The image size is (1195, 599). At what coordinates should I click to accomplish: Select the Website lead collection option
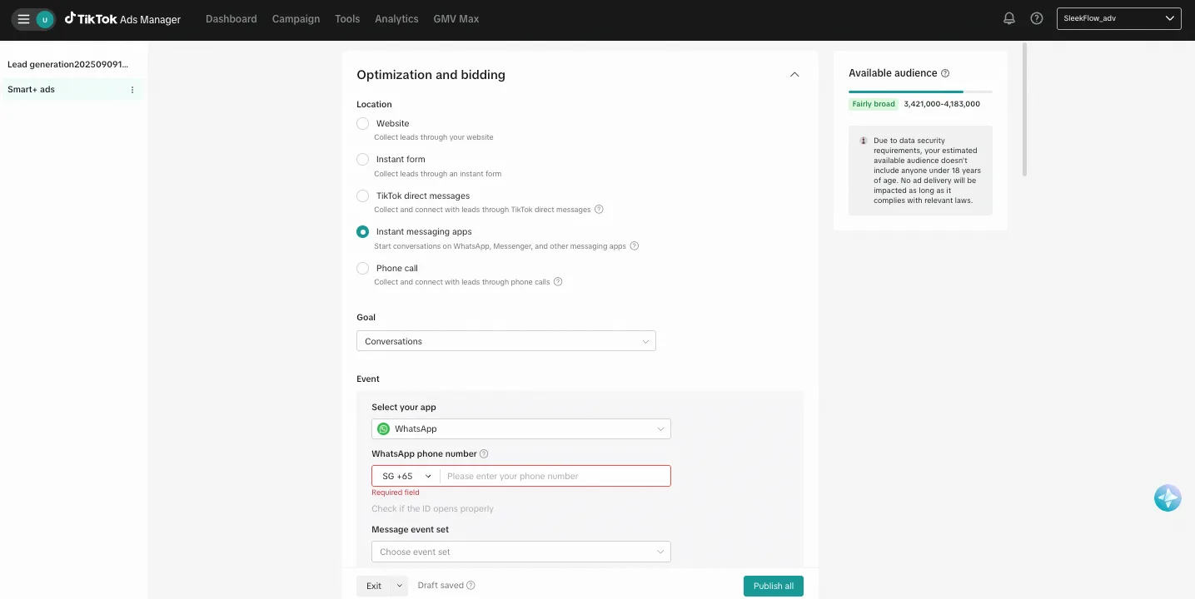tap(362, 123)
